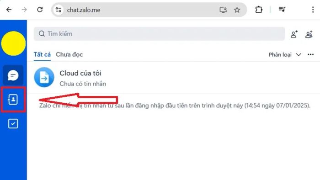Open To-Do checkbox icon in sidebar
This screenshot has height=180, width=320.
tap(13, 123)
